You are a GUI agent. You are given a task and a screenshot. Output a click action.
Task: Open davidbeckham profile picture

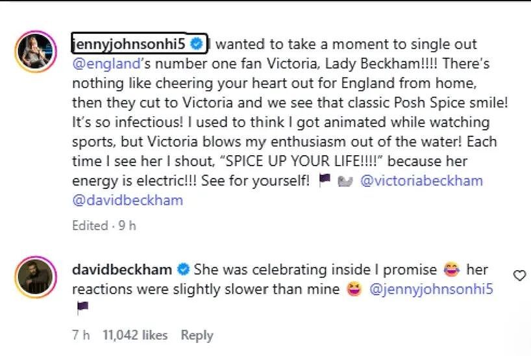(36, 277)
